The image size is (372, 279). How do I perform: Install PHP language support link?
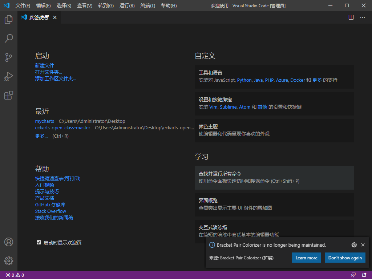269,80
